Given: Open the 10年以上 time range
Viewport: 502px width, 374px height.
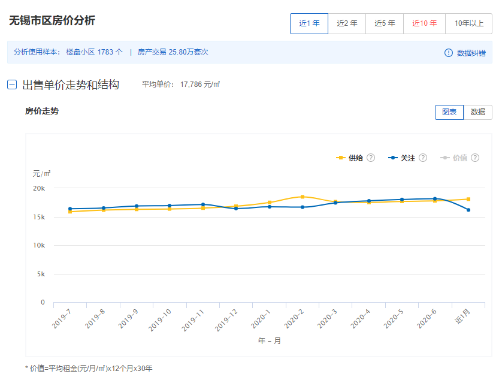Looking at the screenshot, I should click(468, 24).
